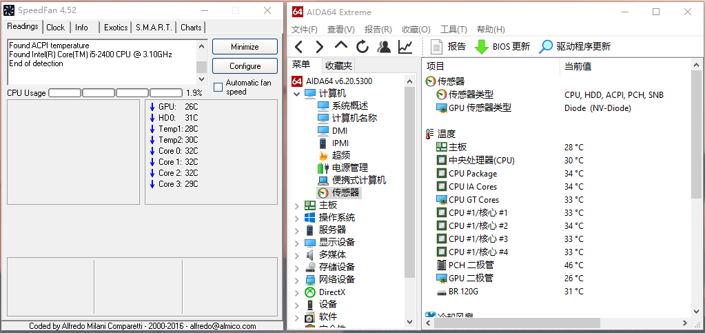The height and width of the screenshot is (333, 705).
Task: Click AIDA64 tree scroll up arrow
Action: point(409,81)
